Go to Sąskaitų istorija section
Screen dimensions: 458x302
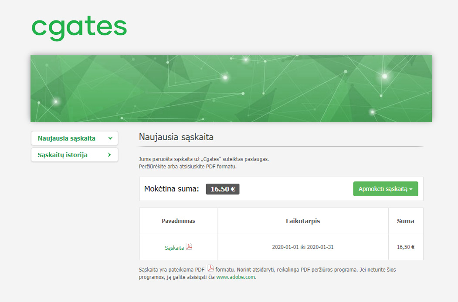(x=75, y=154)
